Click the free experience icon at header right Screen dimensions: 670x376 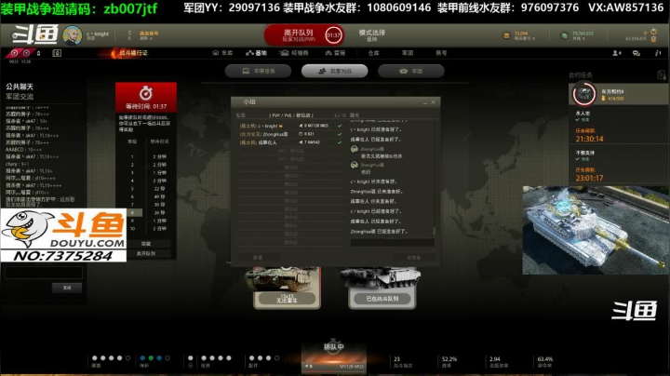tap(653, 32)
